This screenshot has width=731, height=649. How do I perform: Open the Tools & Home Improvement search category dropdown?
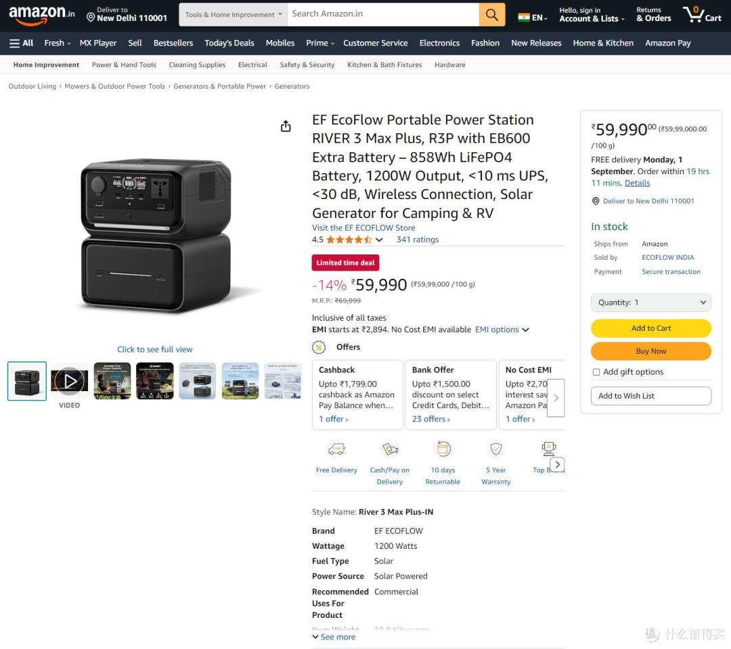233,14
